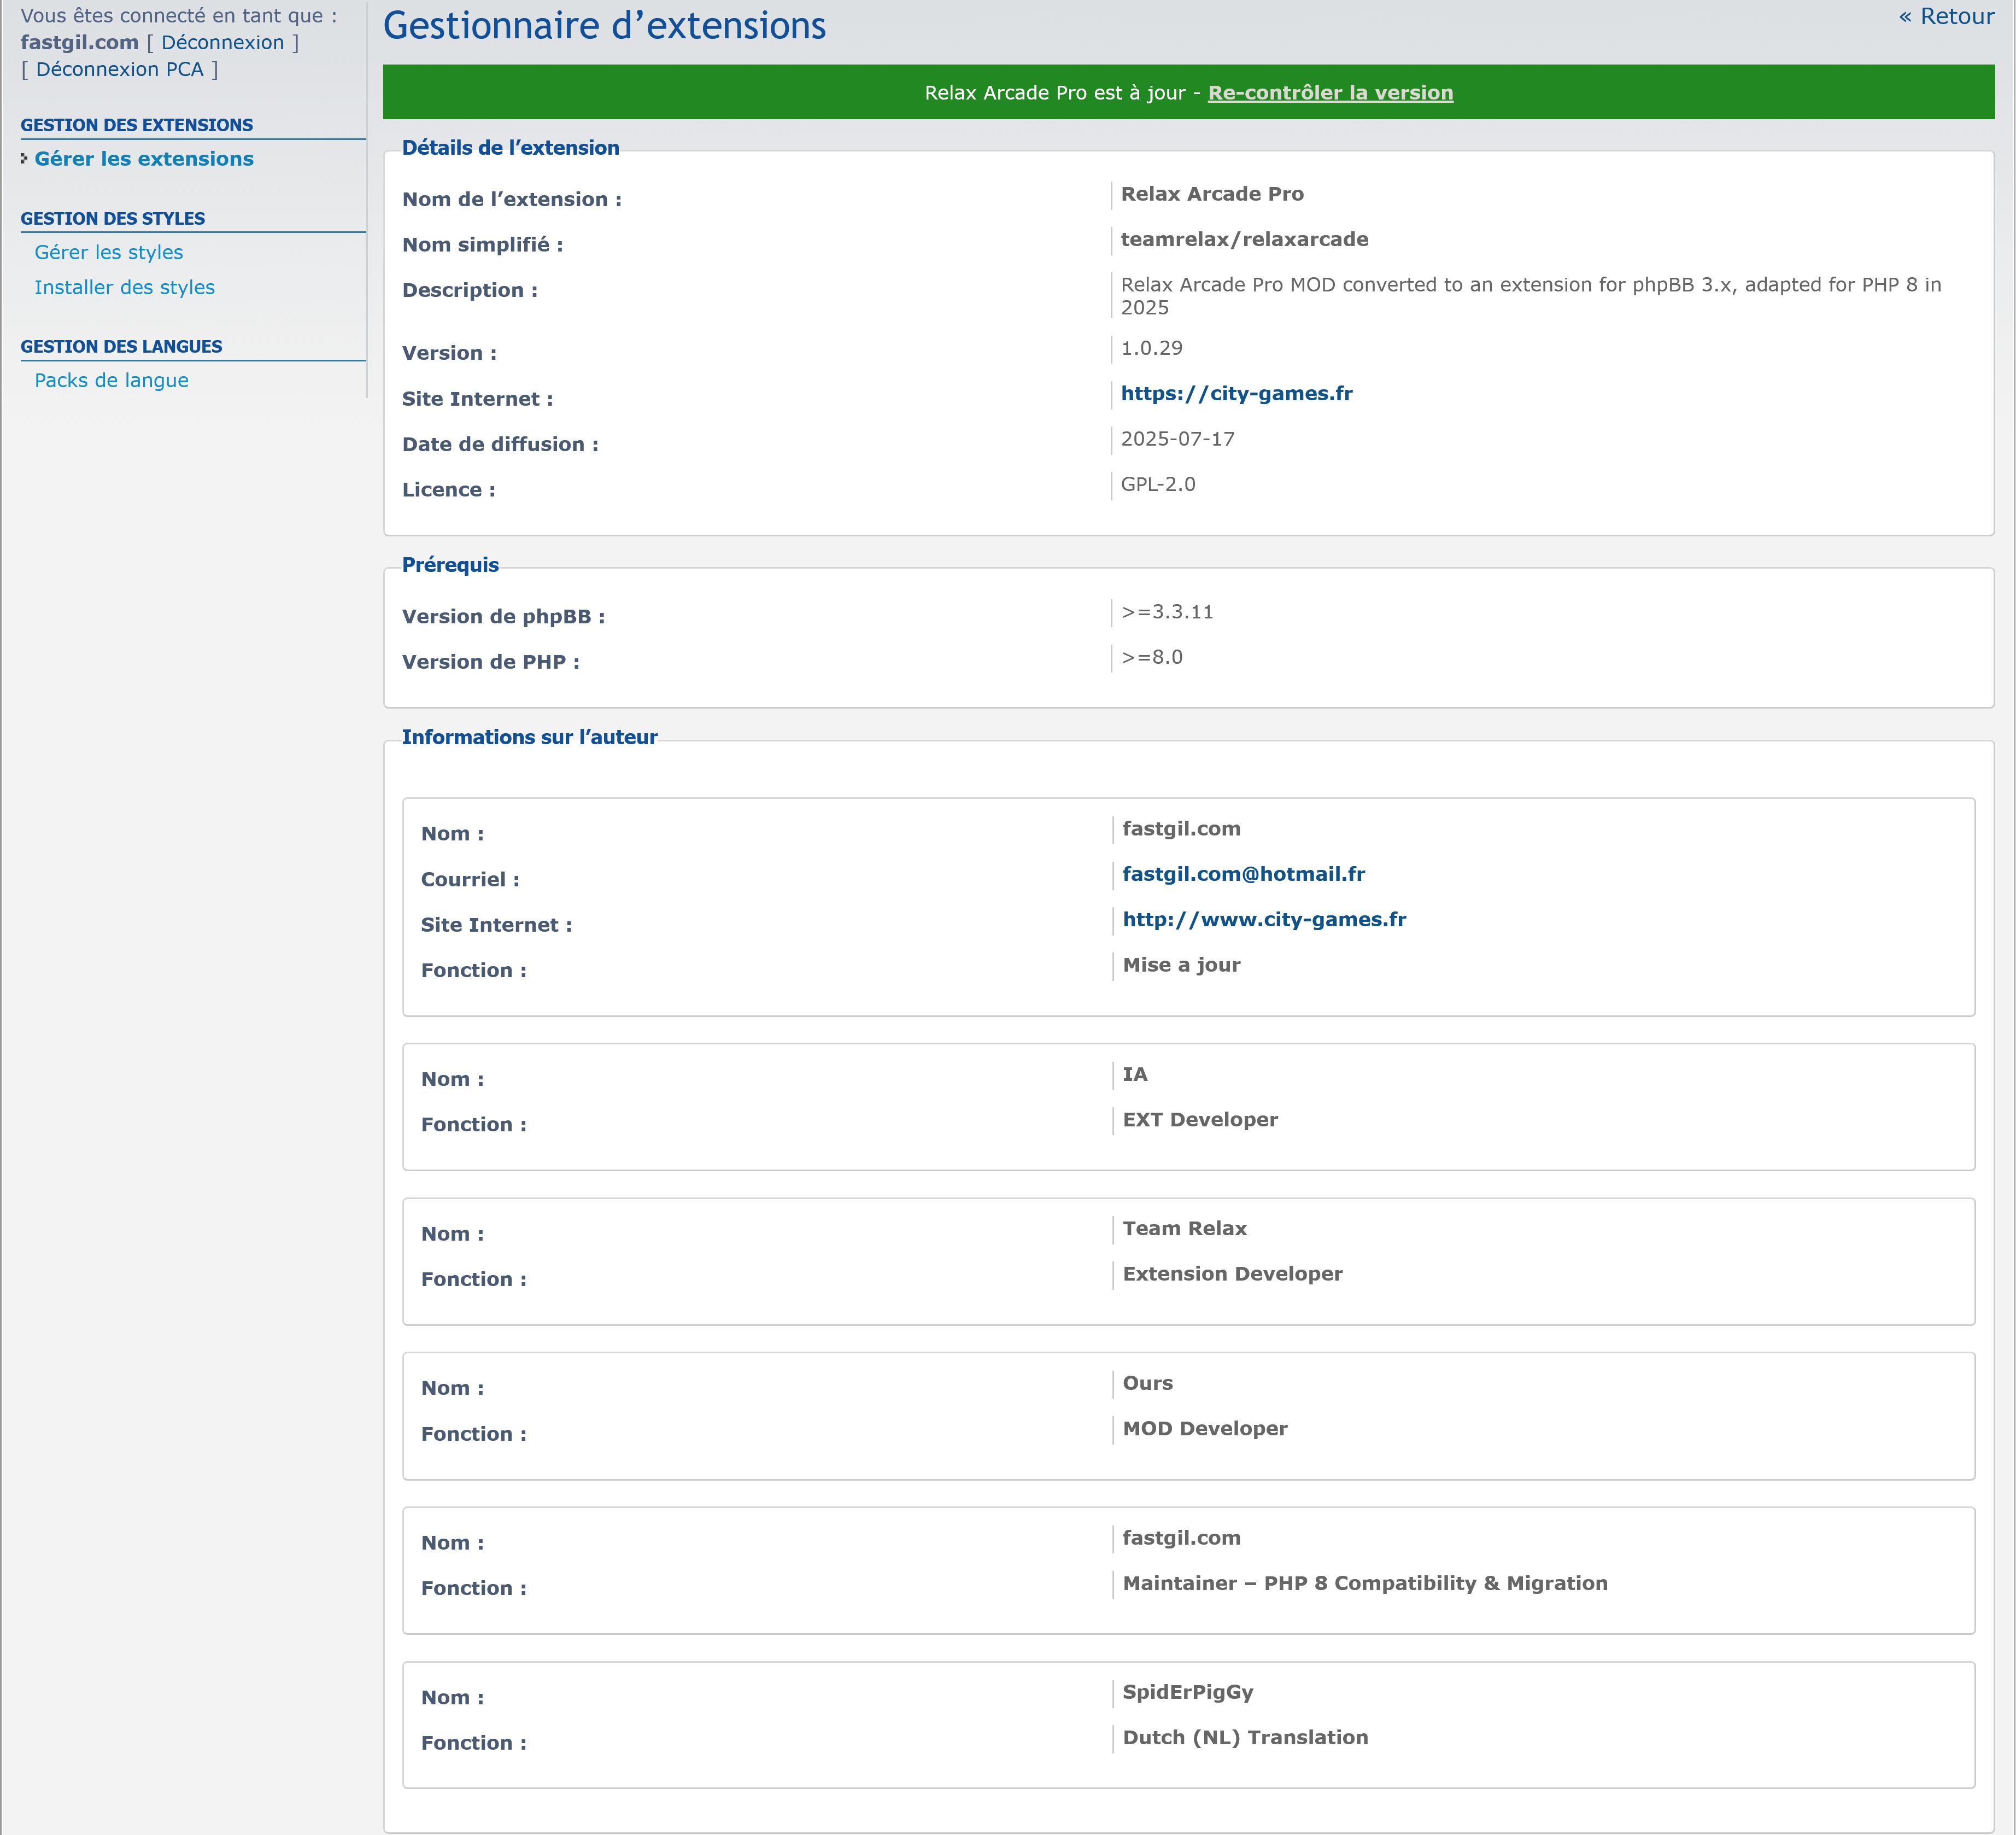Viewport: 2016px width, 1835px height.
Task: Click the Gestionnaire d'extensions page heading
Action: 604,26
